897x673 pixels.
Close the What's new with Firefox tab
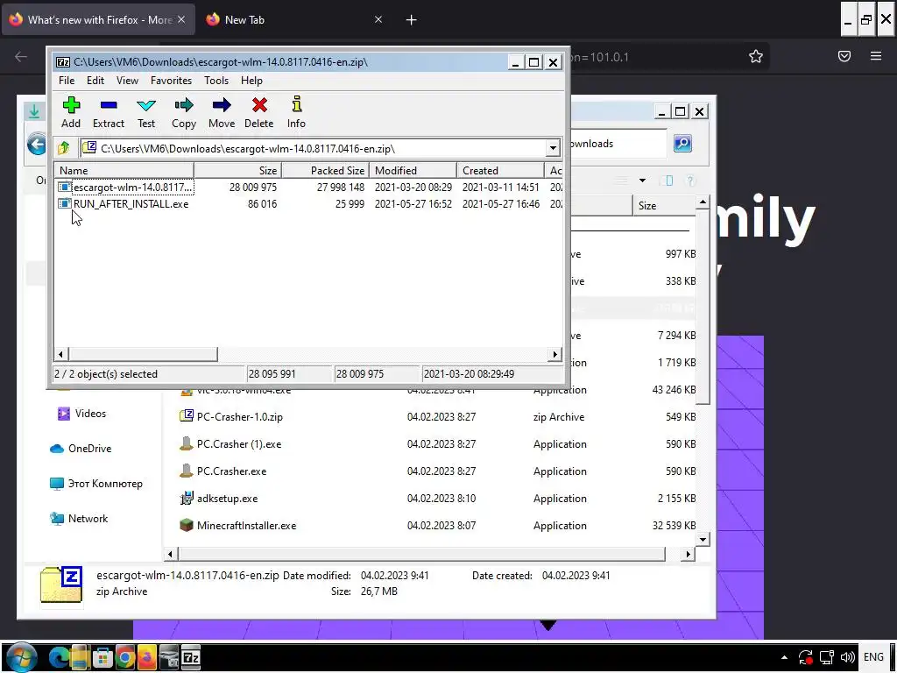click(181, 19)
